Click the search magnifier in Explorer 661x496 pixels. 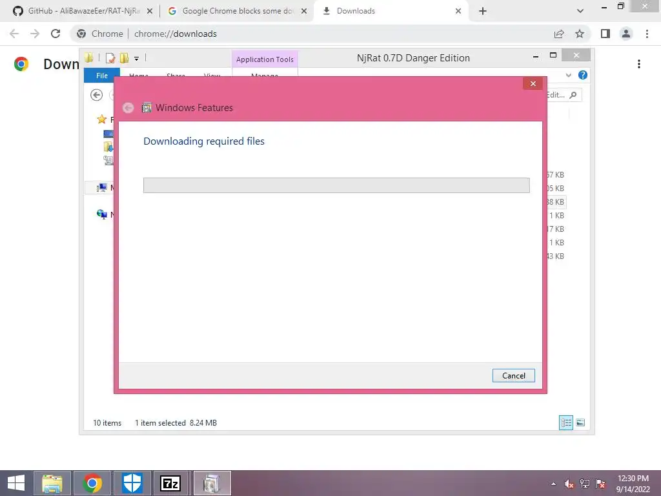click(x=573, y=95)
